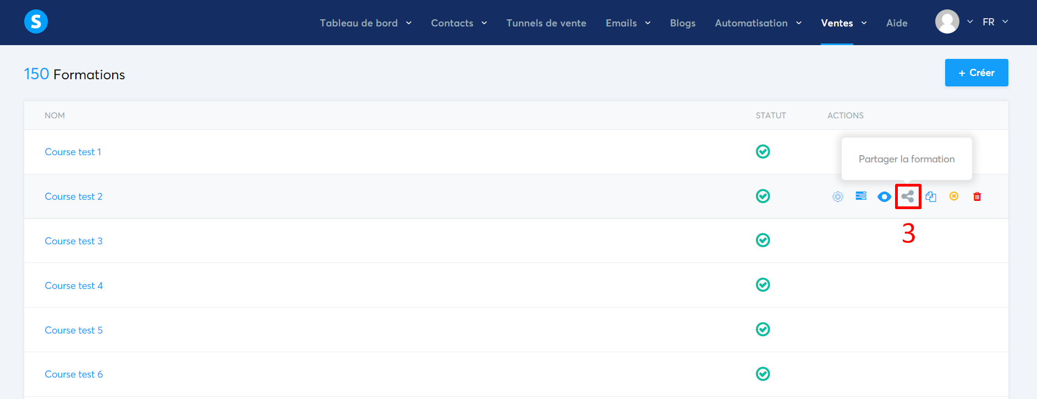Open Course test 5 link
This screenshot has width=1037, height=399.
click(x=74, y=330)
